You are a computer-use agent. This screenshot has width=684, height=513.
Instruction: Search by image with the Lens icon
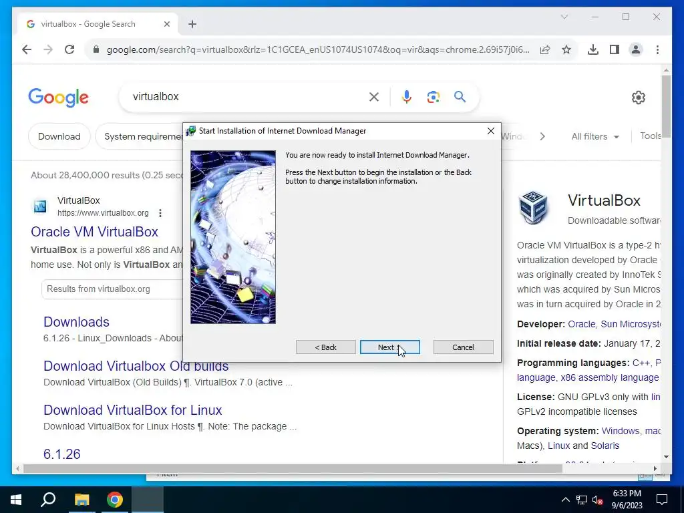(x=433, y=97)
